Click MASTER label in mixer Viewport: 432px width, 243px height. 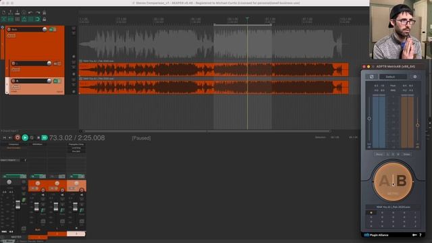point(16,237)
